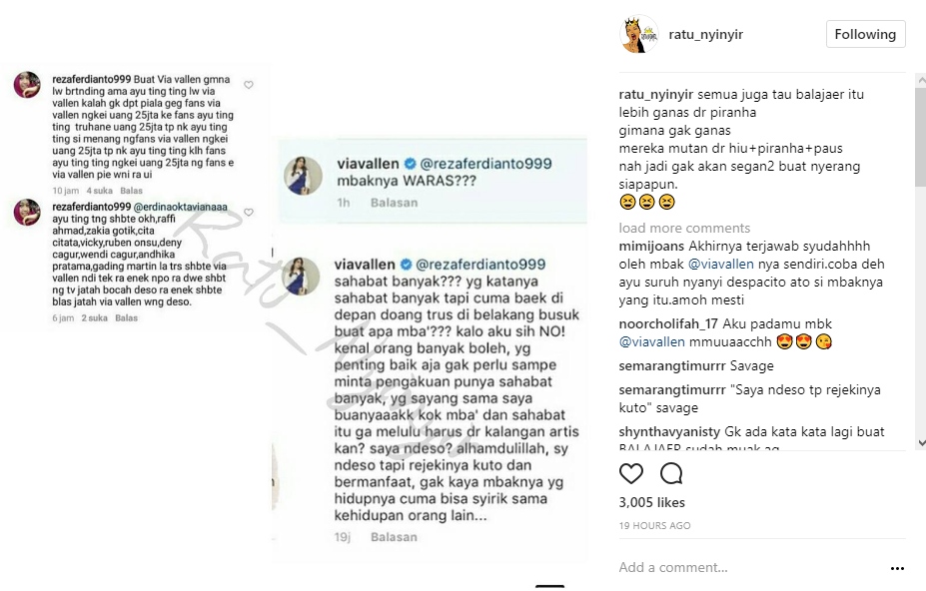Click the 19 HOURS AGO timestamp

click(x=654, y=525)
